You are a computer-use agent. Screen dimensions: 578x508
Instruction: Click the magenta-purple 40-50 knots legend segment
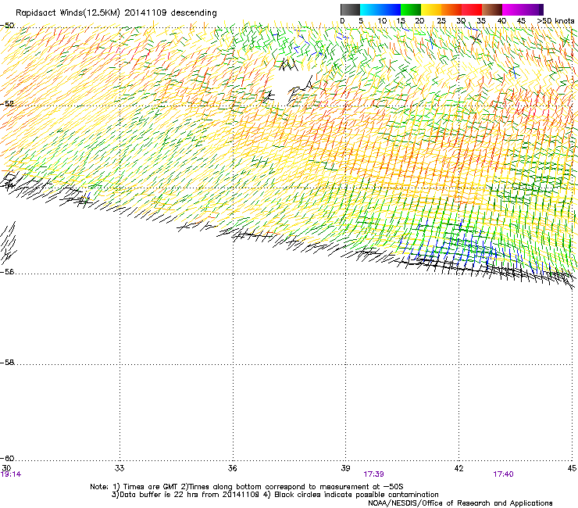pos(523,9)
